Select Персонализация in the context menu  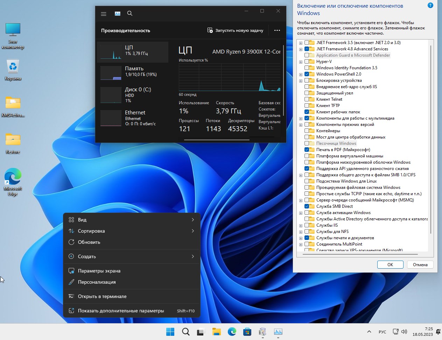[97, 282]
